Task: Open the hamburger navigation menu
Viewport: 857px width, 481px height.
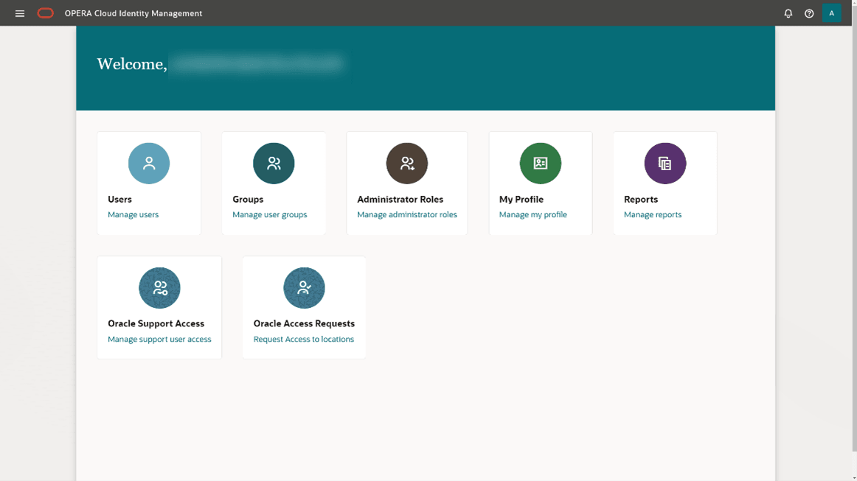Action: click(20, 14)
